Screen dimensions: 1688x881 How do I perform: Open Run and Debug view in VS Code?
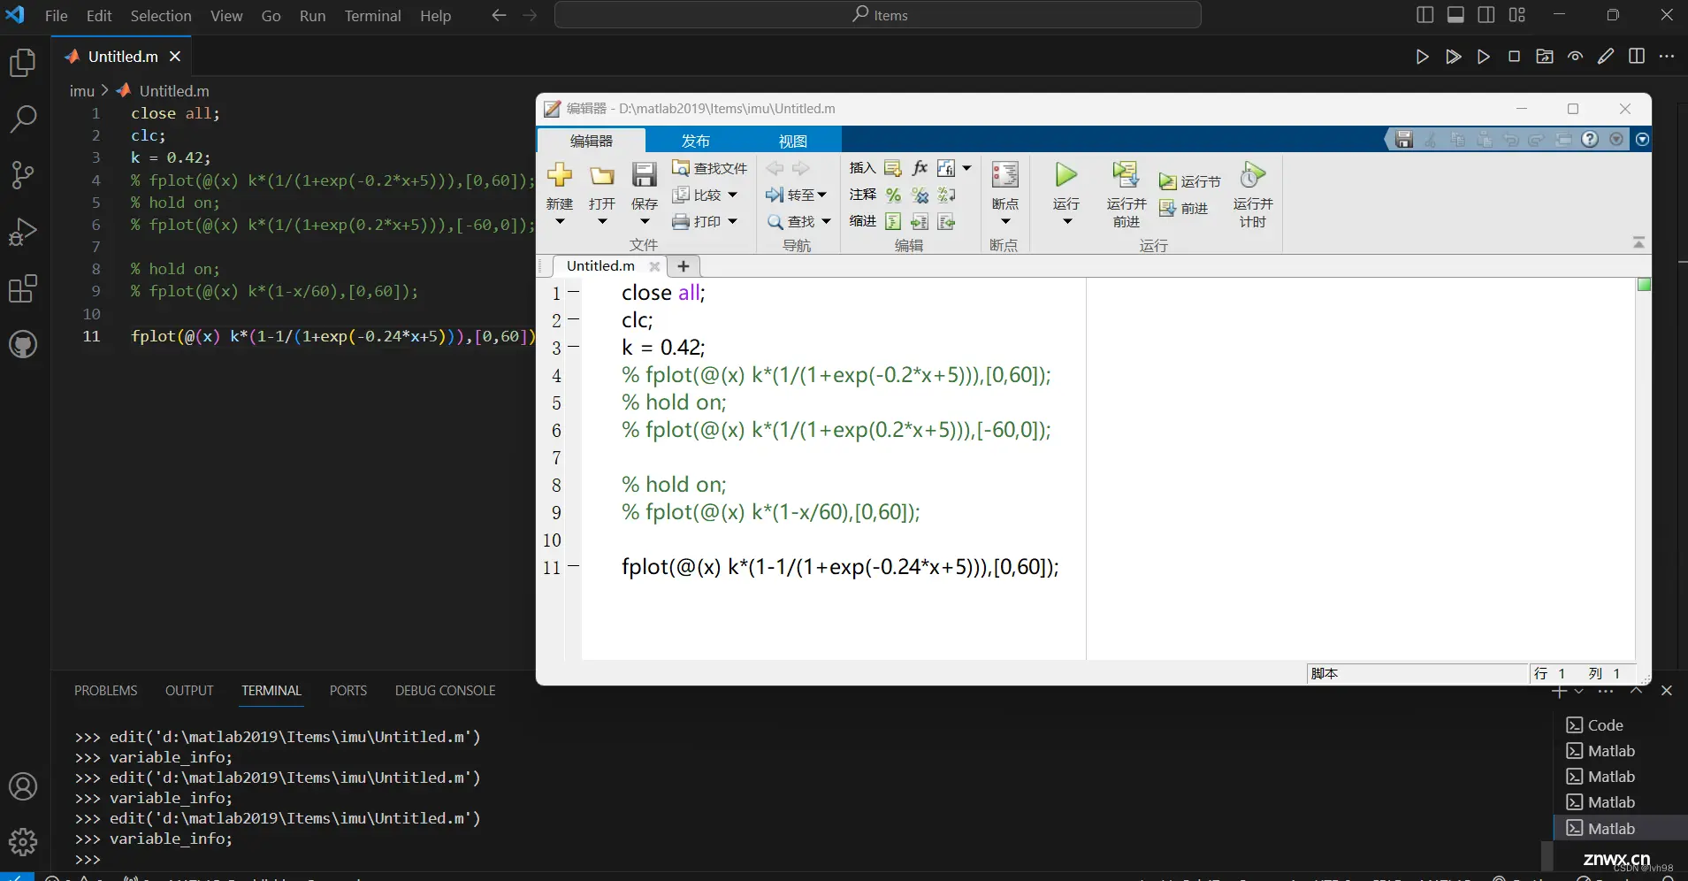pos(23,232)
